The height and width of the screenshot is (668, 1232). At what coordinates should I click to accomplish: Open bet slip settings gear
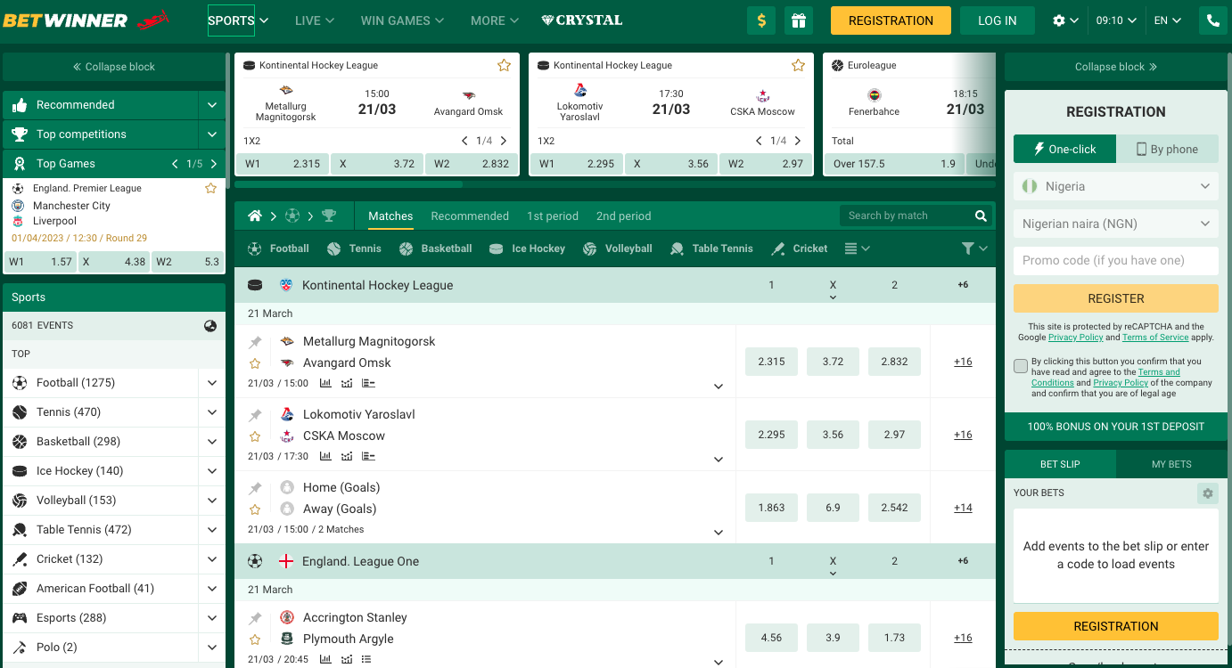click(1207, 493)
